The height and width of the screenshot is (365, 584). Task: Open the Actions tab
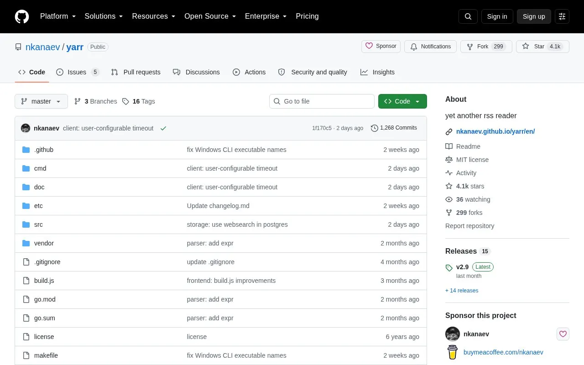click(249, 72)
